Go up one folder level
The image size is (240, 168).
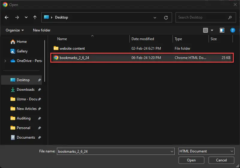click(x=35, y=17)
